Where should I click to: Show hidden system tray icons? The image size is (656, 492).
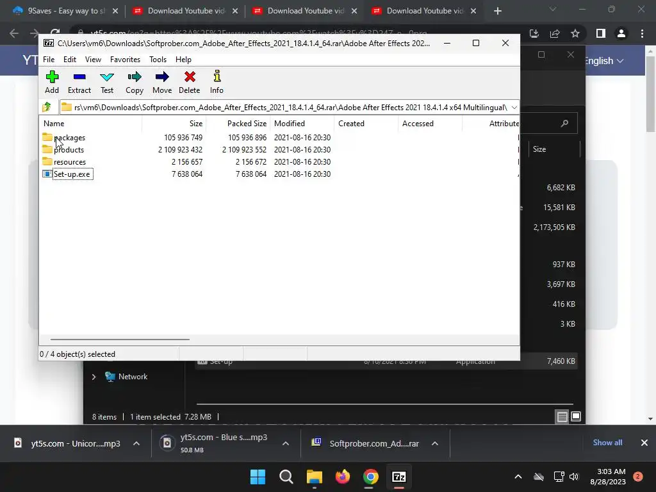[518, 477]
